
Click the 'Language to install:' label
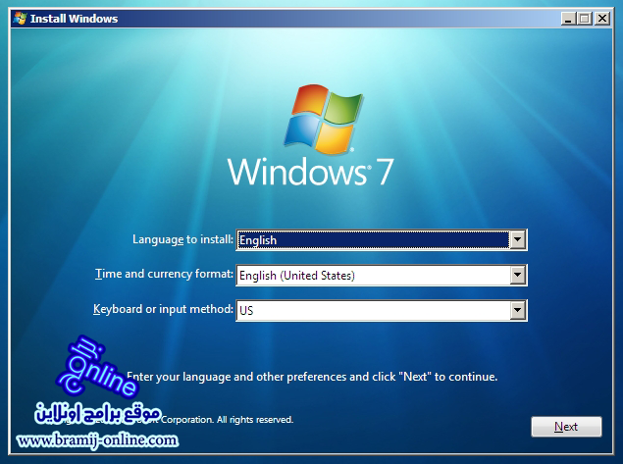(x=182, y=239)
